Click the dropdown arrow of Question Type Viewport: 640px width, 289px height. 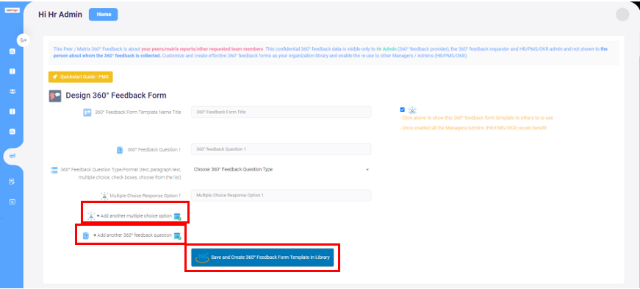point(367,170)
